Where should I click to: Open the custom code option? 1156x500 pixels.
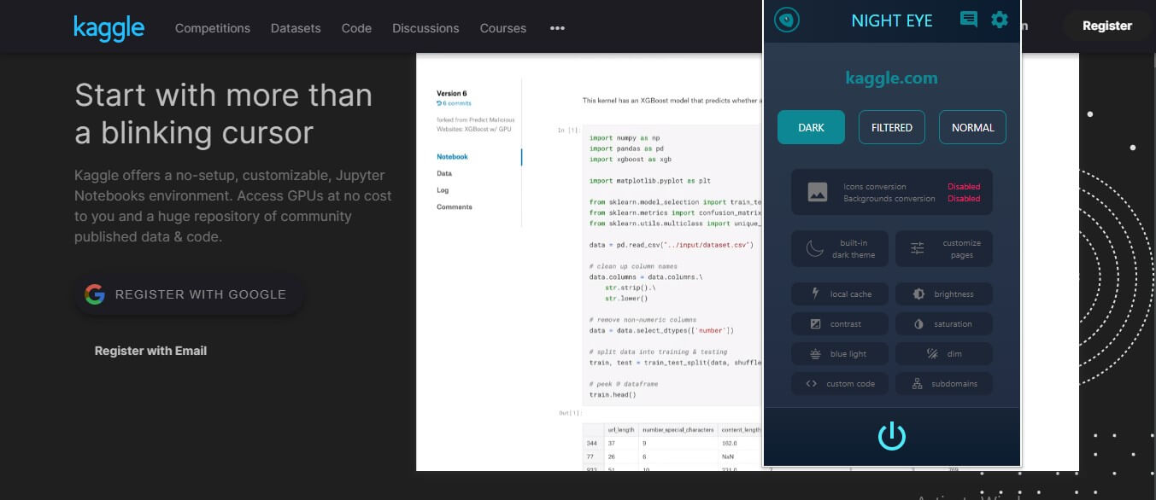click(840, 384)
